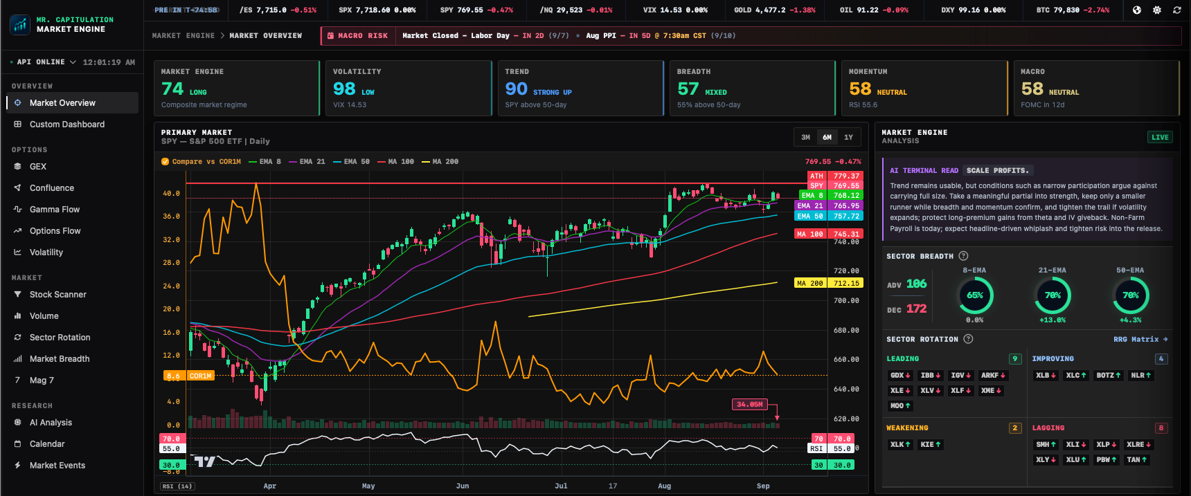Image resolution: width=1191 pixels, height=496 pixels.
Task: Click BTC 79,830 ticker
Action: pyautogui.click(x=1073, y=10)
